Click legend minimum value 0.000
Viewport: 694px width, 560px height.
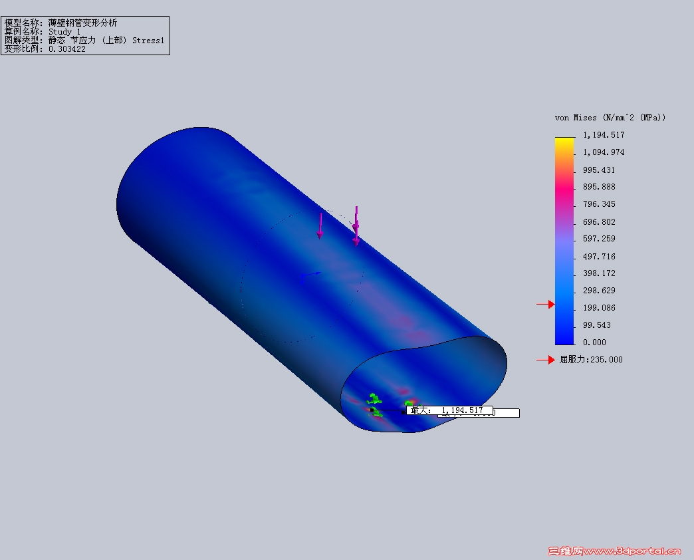(x=594, y=343)
